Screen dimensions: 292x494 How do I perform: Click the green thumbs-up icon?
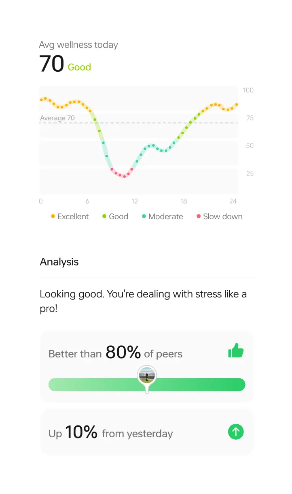pos(236,351)
